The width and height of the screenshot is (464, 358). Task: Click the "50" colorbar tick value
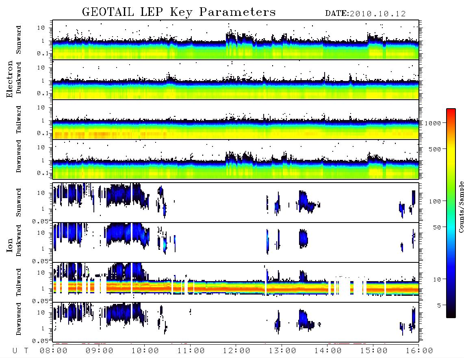pyautogui.click(x=436, y=227)
